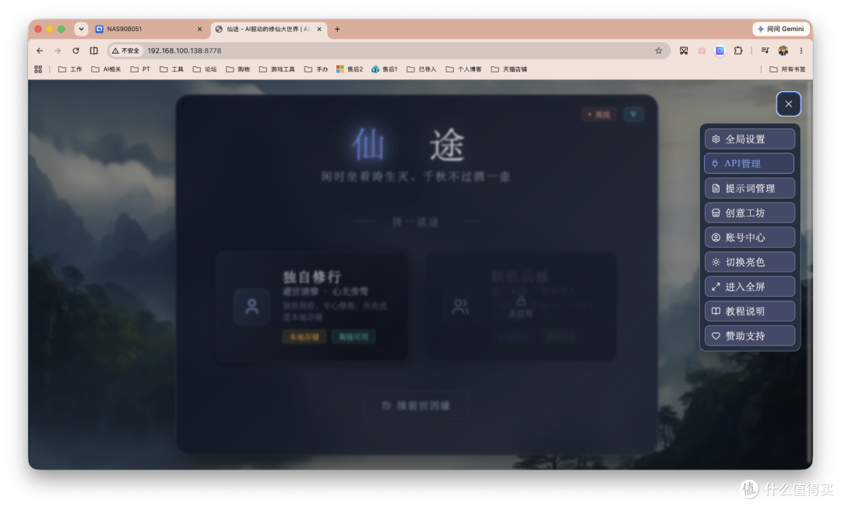Click the expand arrows icon in 进入全屏

click(716, 287)
